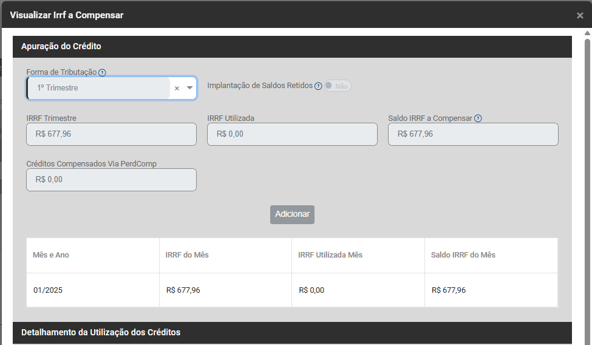Click the Saldo IRRF do Mês column header

(x=463, y=255)
